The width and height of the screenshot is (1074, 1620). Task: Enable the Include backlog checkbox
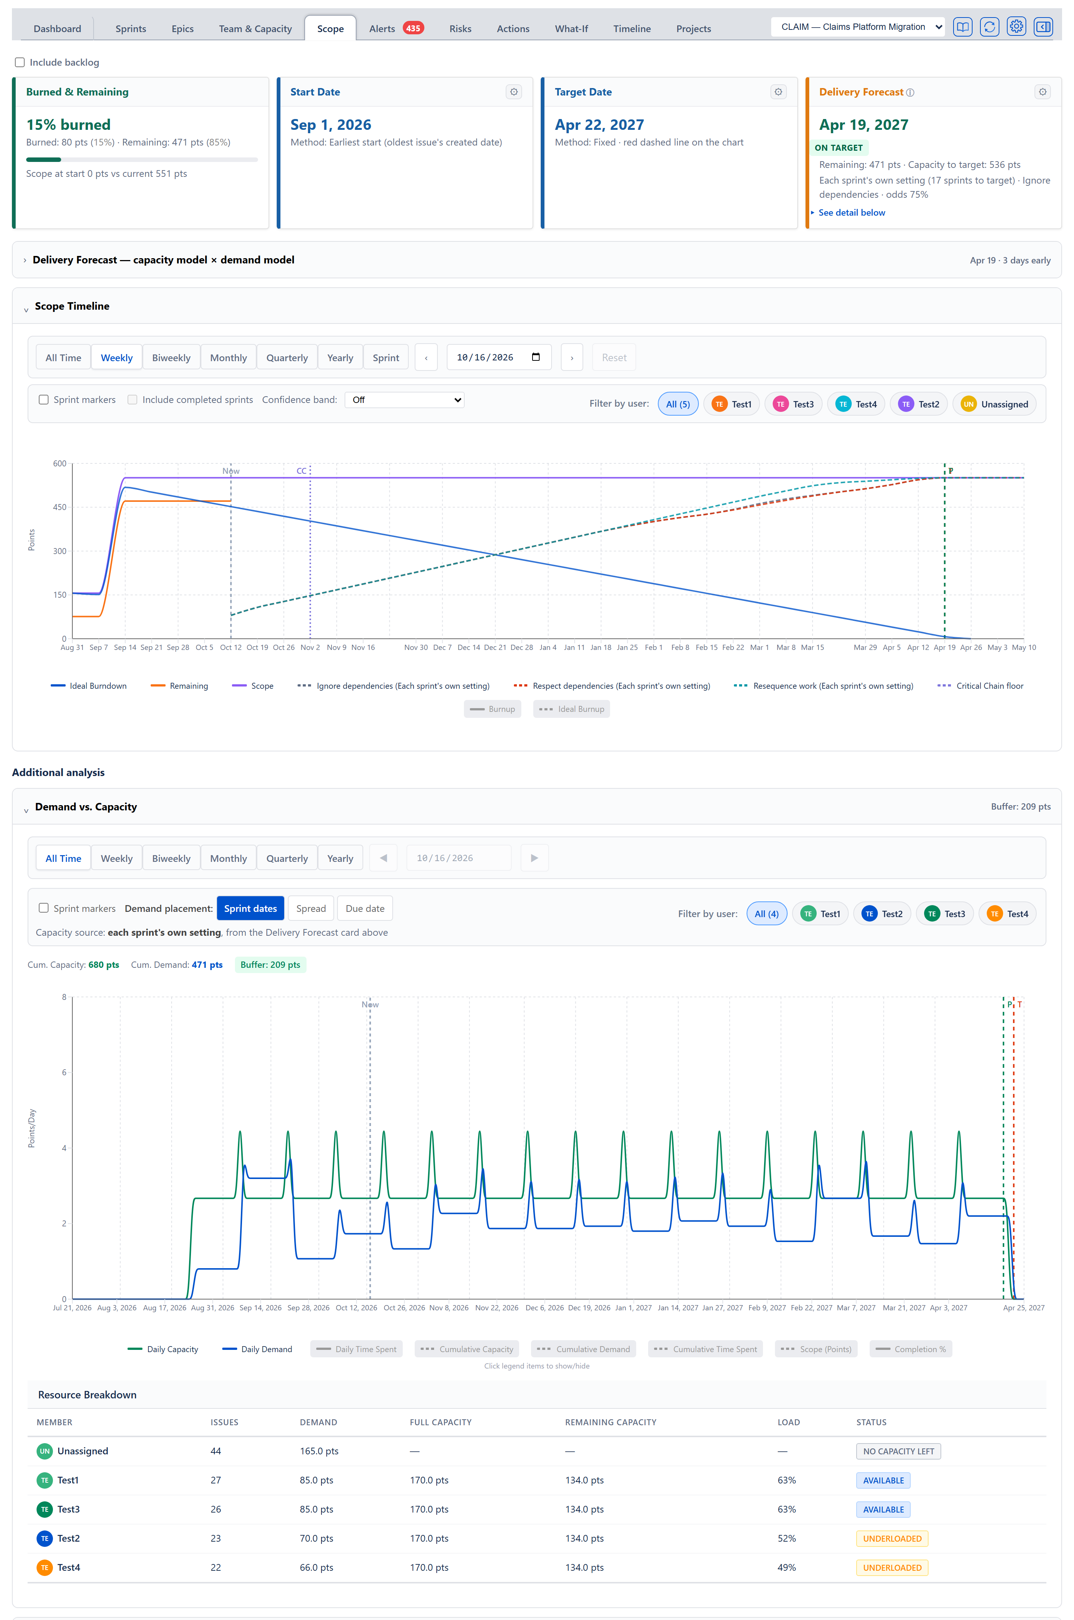[x=20, y=62]
